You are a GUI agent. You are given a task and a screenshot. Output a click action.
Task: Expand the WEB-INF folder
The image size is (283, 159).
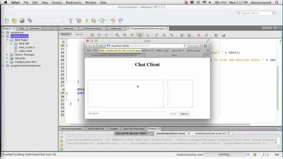point(11,44)
